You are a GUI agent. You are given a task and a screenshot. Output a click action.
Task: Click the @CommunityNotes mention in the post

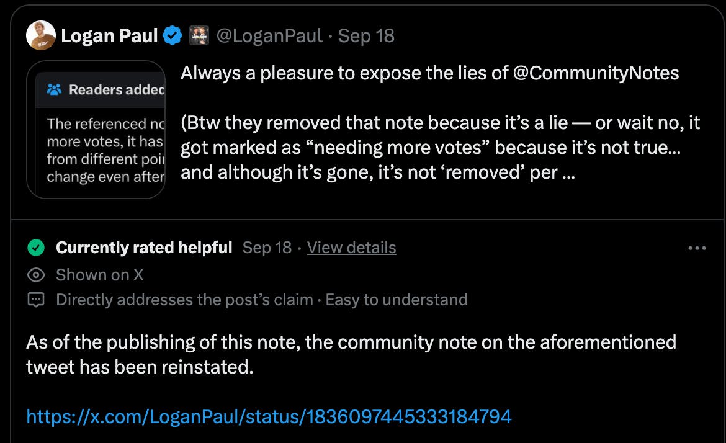point(596,73)
